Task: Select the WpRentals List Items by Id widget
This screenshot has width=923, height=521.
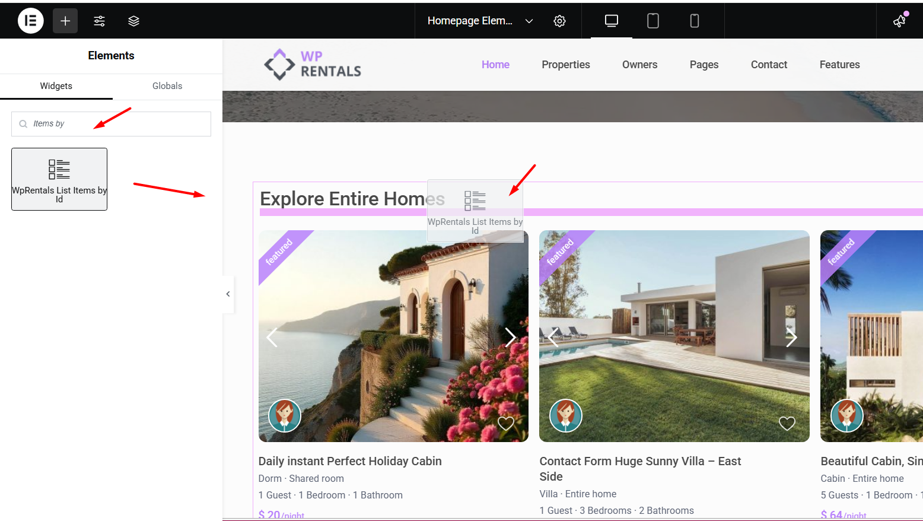Action: [x=59, y=179]
